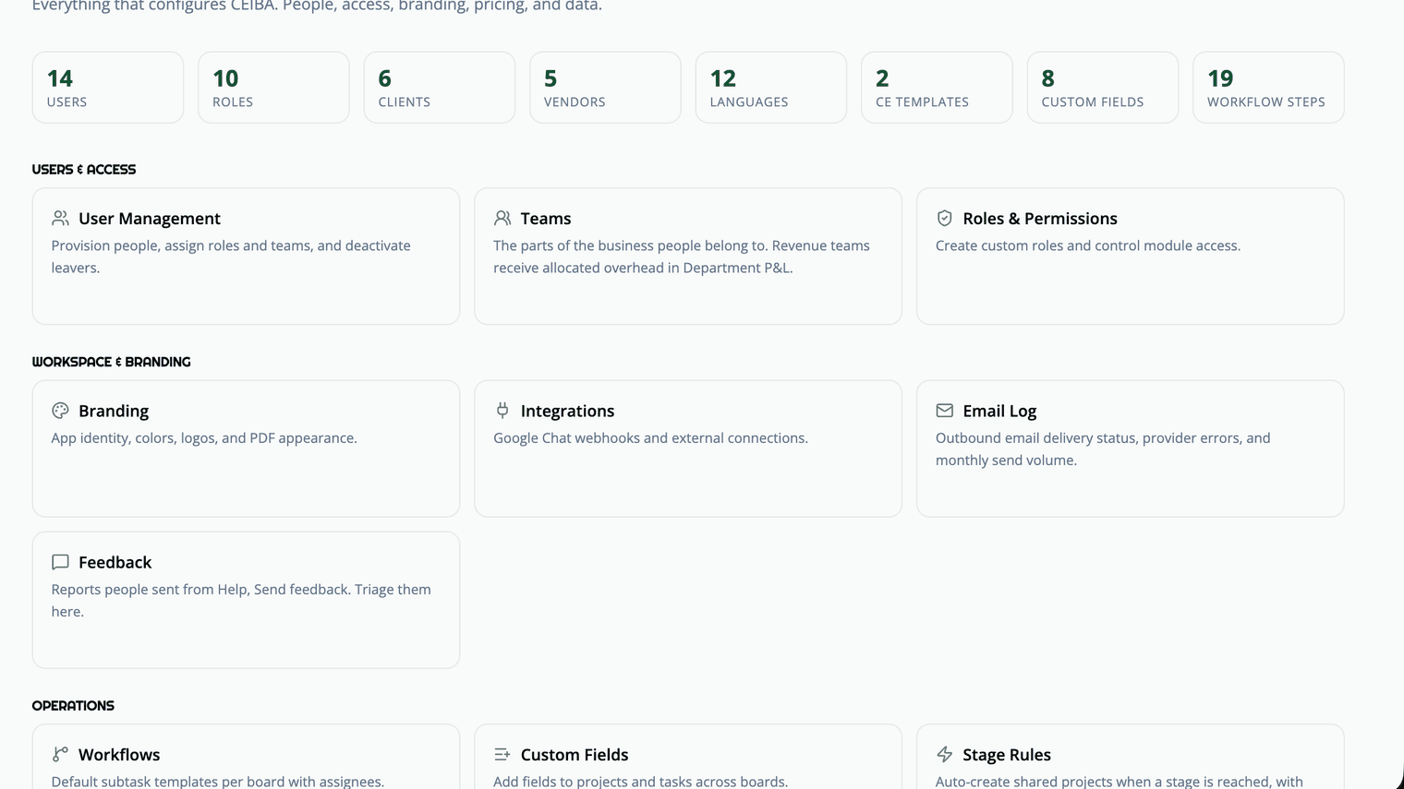Open the 14 Users stat card
Image resolution: width=1404 pixels, height=789 pixels.
point(108,88)
